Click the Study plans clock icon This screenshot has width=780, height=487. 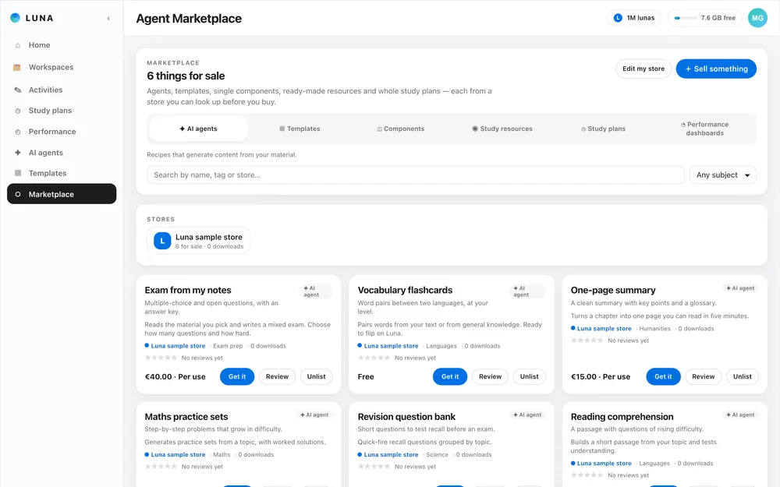18,111
